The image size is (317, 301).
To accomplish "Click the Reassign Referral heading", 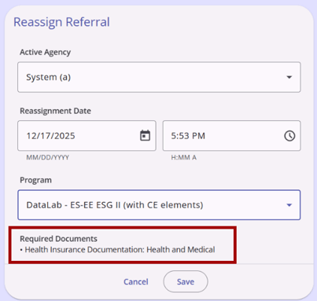I will tap(61, 22).
